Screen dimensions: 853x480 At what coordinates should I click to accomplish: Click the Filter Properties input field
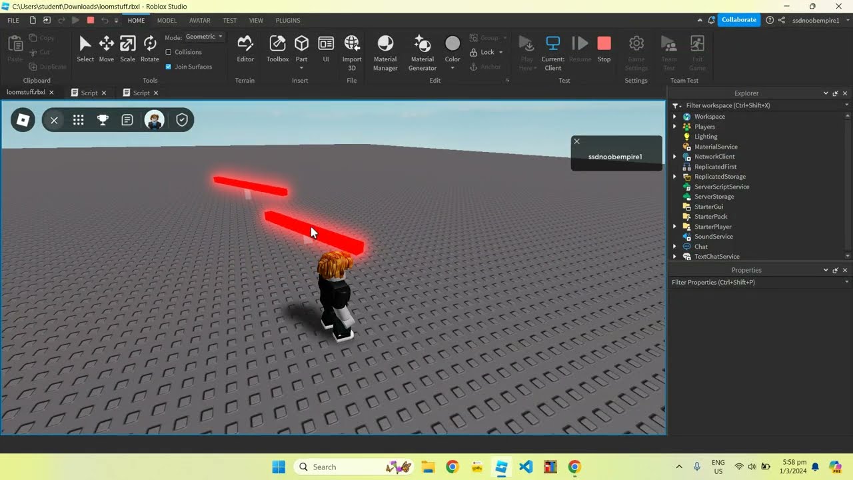(x=760, y=283)
